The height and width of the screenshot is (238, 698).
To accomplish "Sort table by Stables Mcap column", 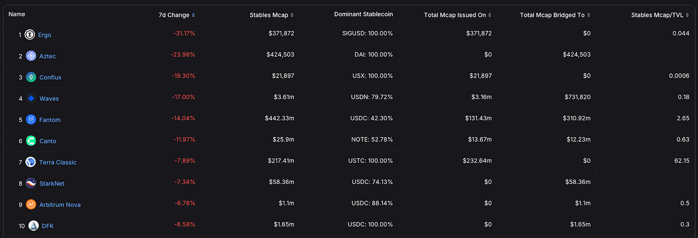I will point(271,15).
